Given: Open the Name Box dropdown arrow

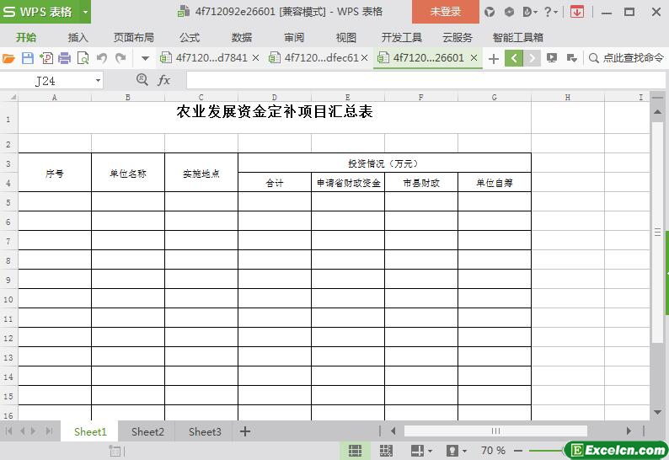Looking at the screenshot, I should (x=98, y=80).
